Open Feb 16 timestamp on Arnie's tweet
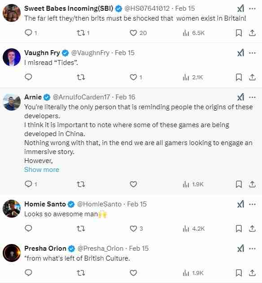This screenshot has width=262, height=283. pos(125,97)
